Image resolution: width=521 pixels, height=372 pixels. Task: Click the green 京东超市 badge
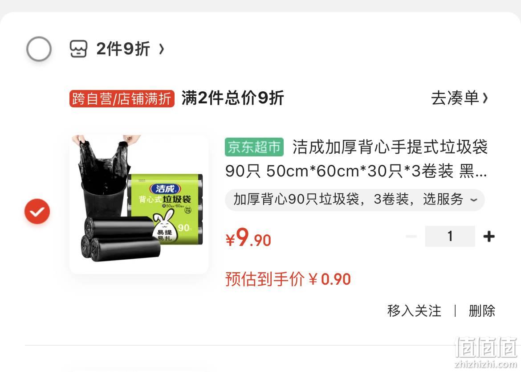254,147
